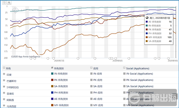Click the SA-所有类别 label
This screenshot has width=179, height=108.
click(61, 86)
